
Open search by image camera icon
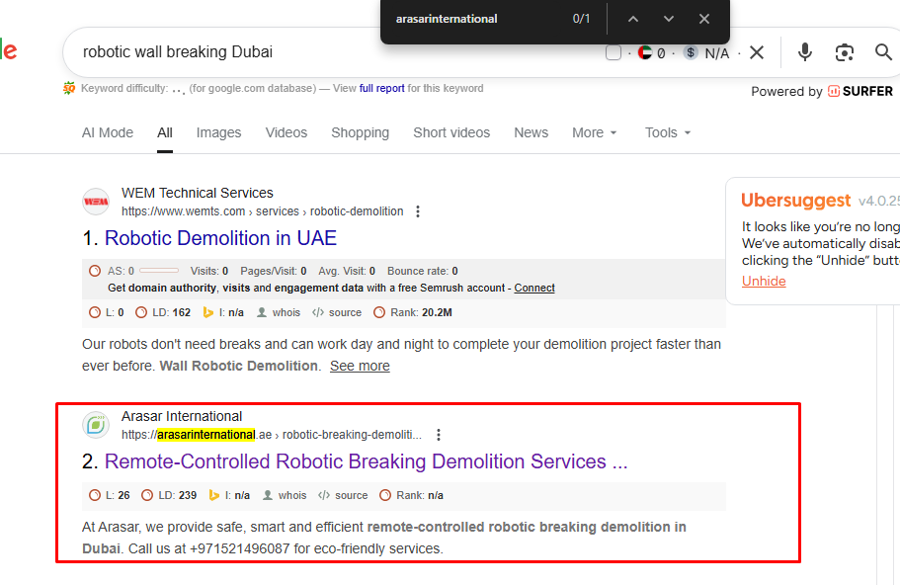845,52
